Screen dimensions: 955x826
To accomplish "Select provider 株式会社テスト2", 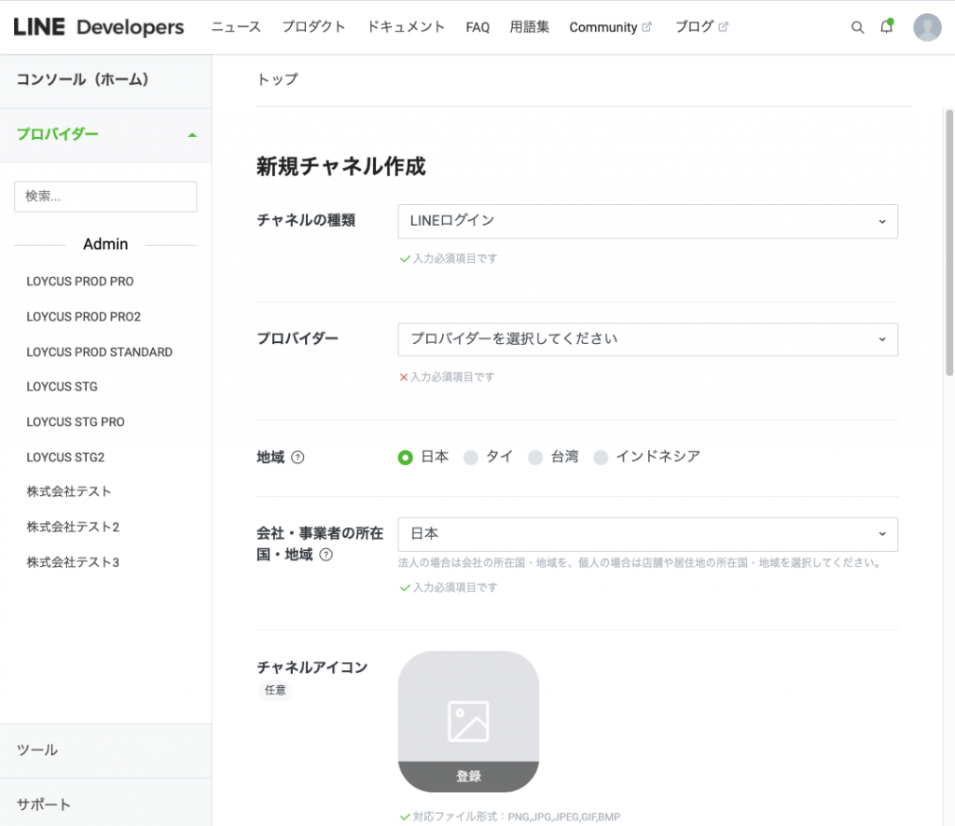I will 73,527.
